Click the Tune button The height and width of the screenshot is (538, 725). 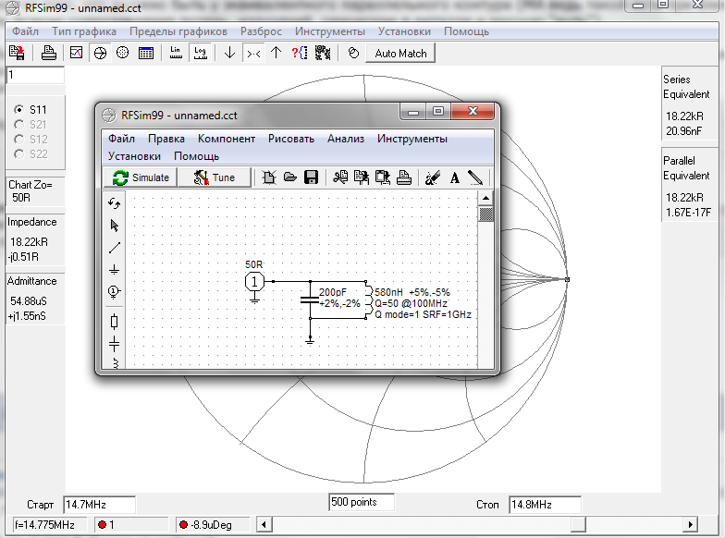coord(215,177)
